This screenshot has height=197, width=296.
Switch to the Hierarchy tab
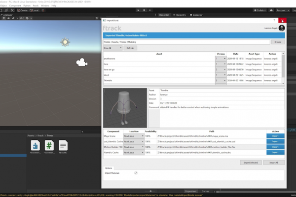tap(180, 15)
